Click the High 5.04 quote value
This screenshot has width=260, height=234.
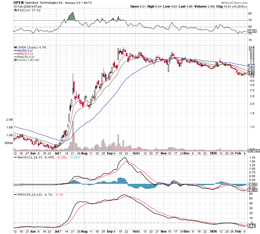pyautogui.click(x=154, y=6)
